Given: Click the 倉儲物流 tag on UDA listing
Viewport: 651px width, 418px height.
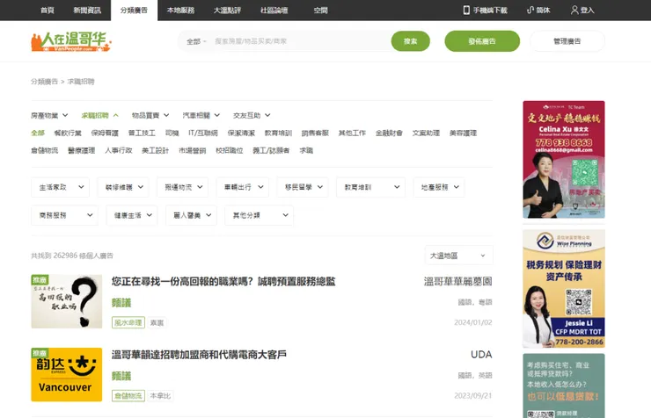Looking at the screenshot, I should pos(128,396).
